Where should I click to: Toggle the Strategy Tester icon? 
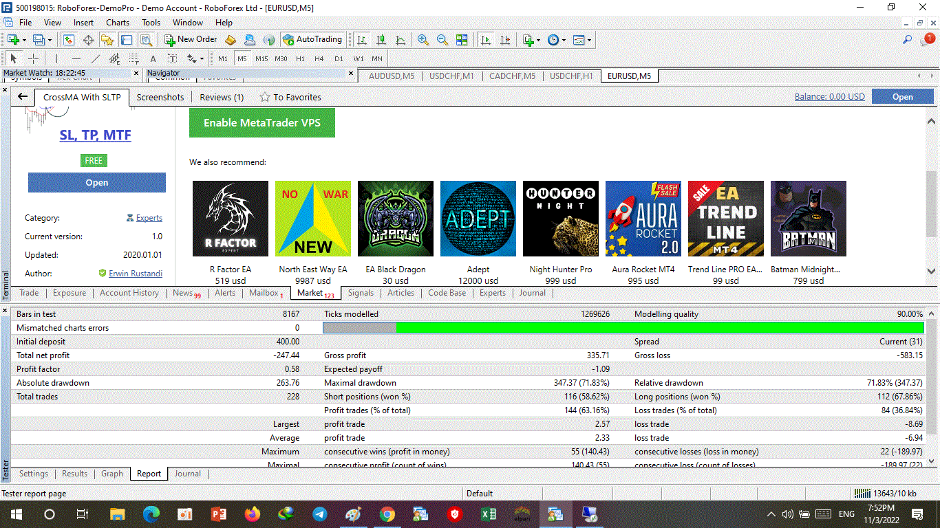(x=146, y=40)
